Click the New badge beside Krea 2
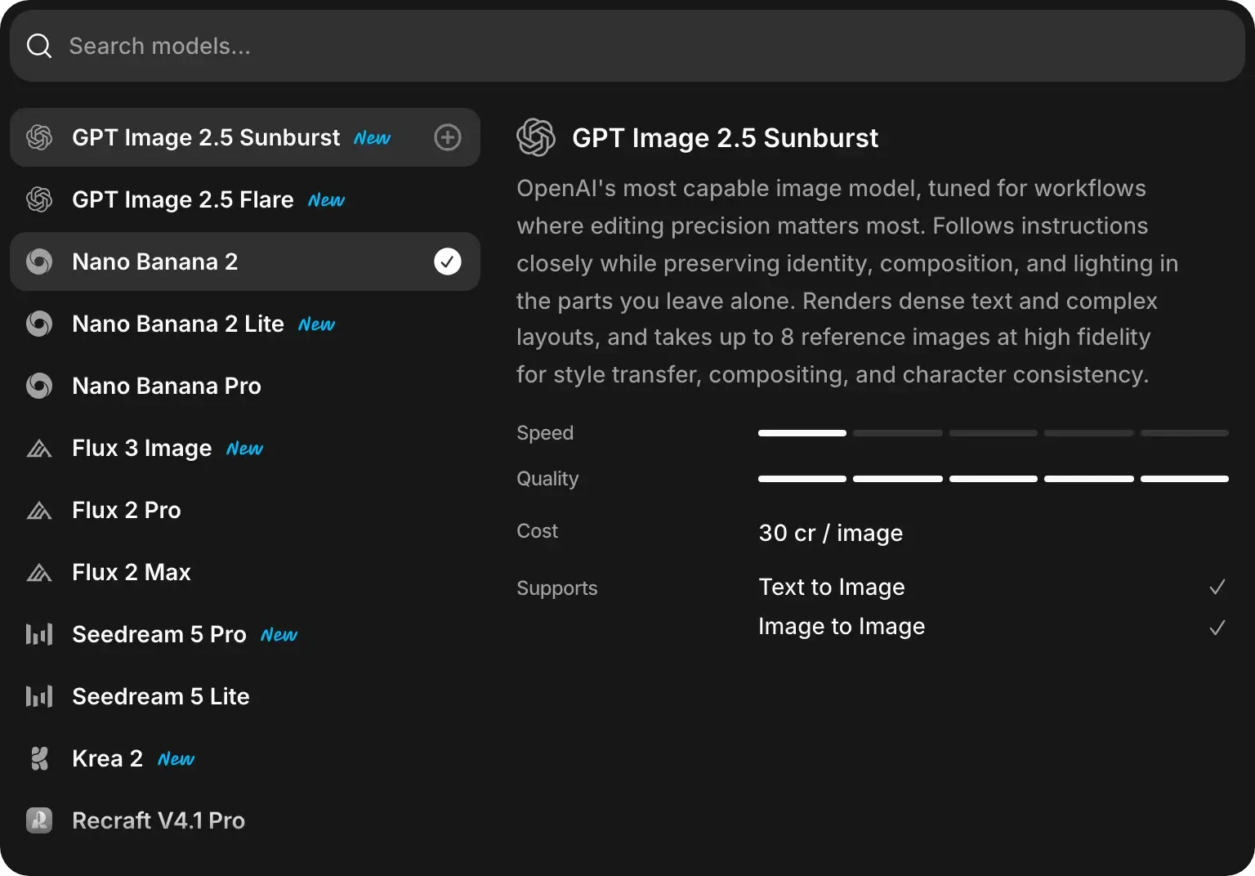This screenshot has width=1255, height=876. click(x=176, y=759)
